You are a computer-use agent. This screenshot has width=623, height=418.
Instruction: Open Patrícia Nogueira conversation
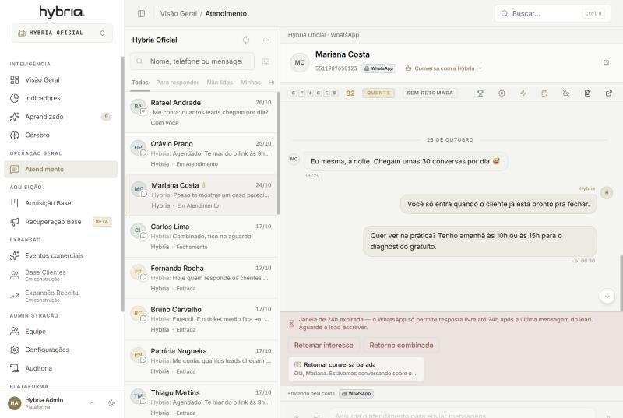[201, 361]
